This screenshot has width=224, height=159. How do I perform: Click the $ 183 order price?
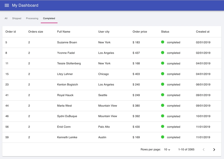tap(136, 42)
